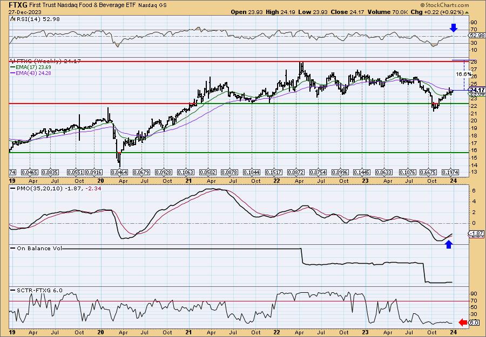
Task: Click the FTXG ticker symbol in the header
Action: click(18, 5)
